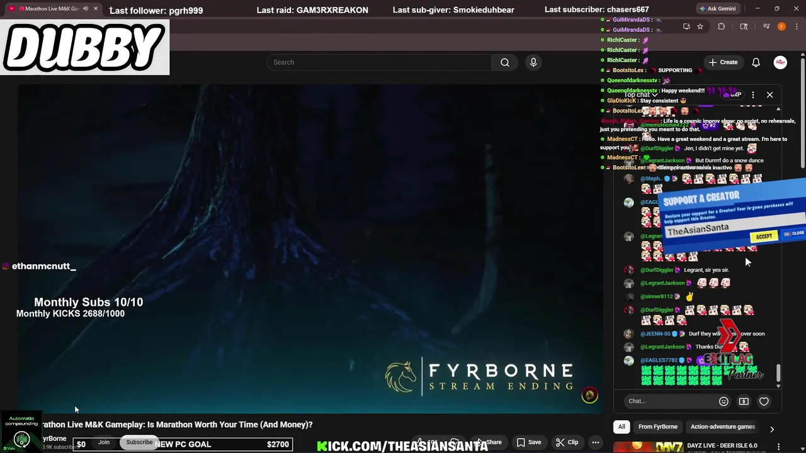This screenshot has width=806, height=453.
Task: Open the DAYZ LIVE video thumbnail
Action: pos(649,447)
